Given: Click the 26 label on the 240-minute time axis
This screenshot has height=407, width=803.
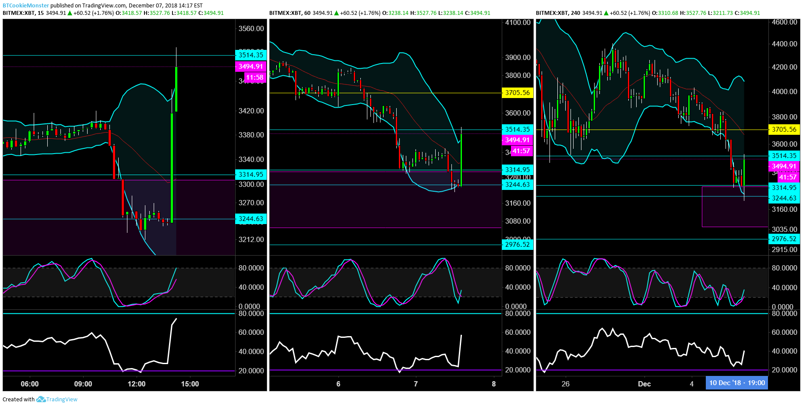Looking at the screenshot, I should (566, 384).
